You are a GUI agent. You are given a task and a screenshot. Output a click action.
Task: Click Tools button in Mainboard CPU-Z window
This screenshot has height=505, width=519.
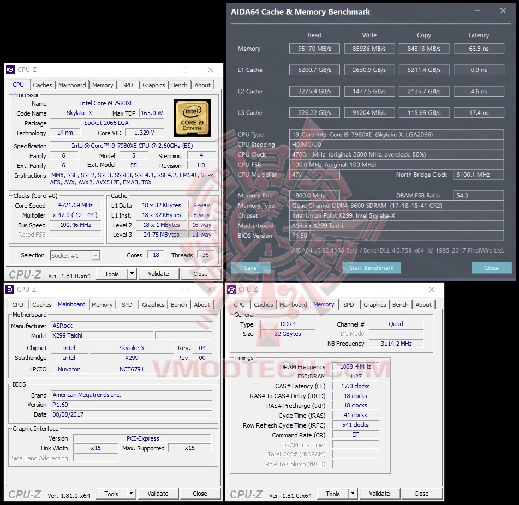(111, 494)
